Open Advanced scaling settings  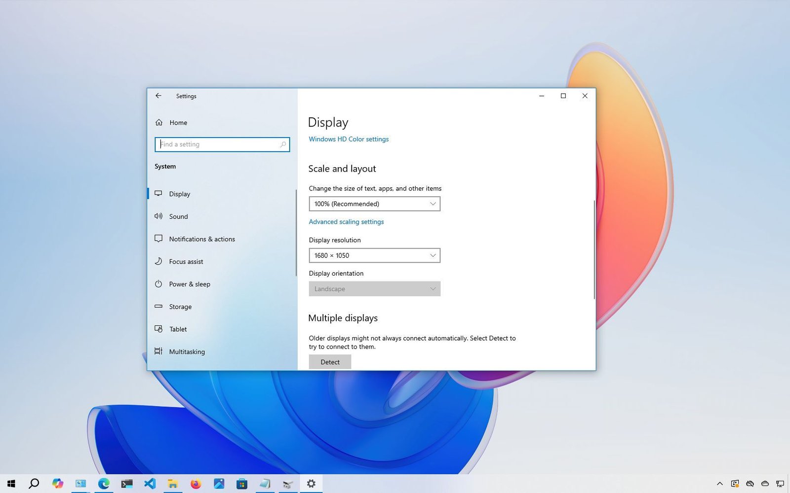pos(346,222)
